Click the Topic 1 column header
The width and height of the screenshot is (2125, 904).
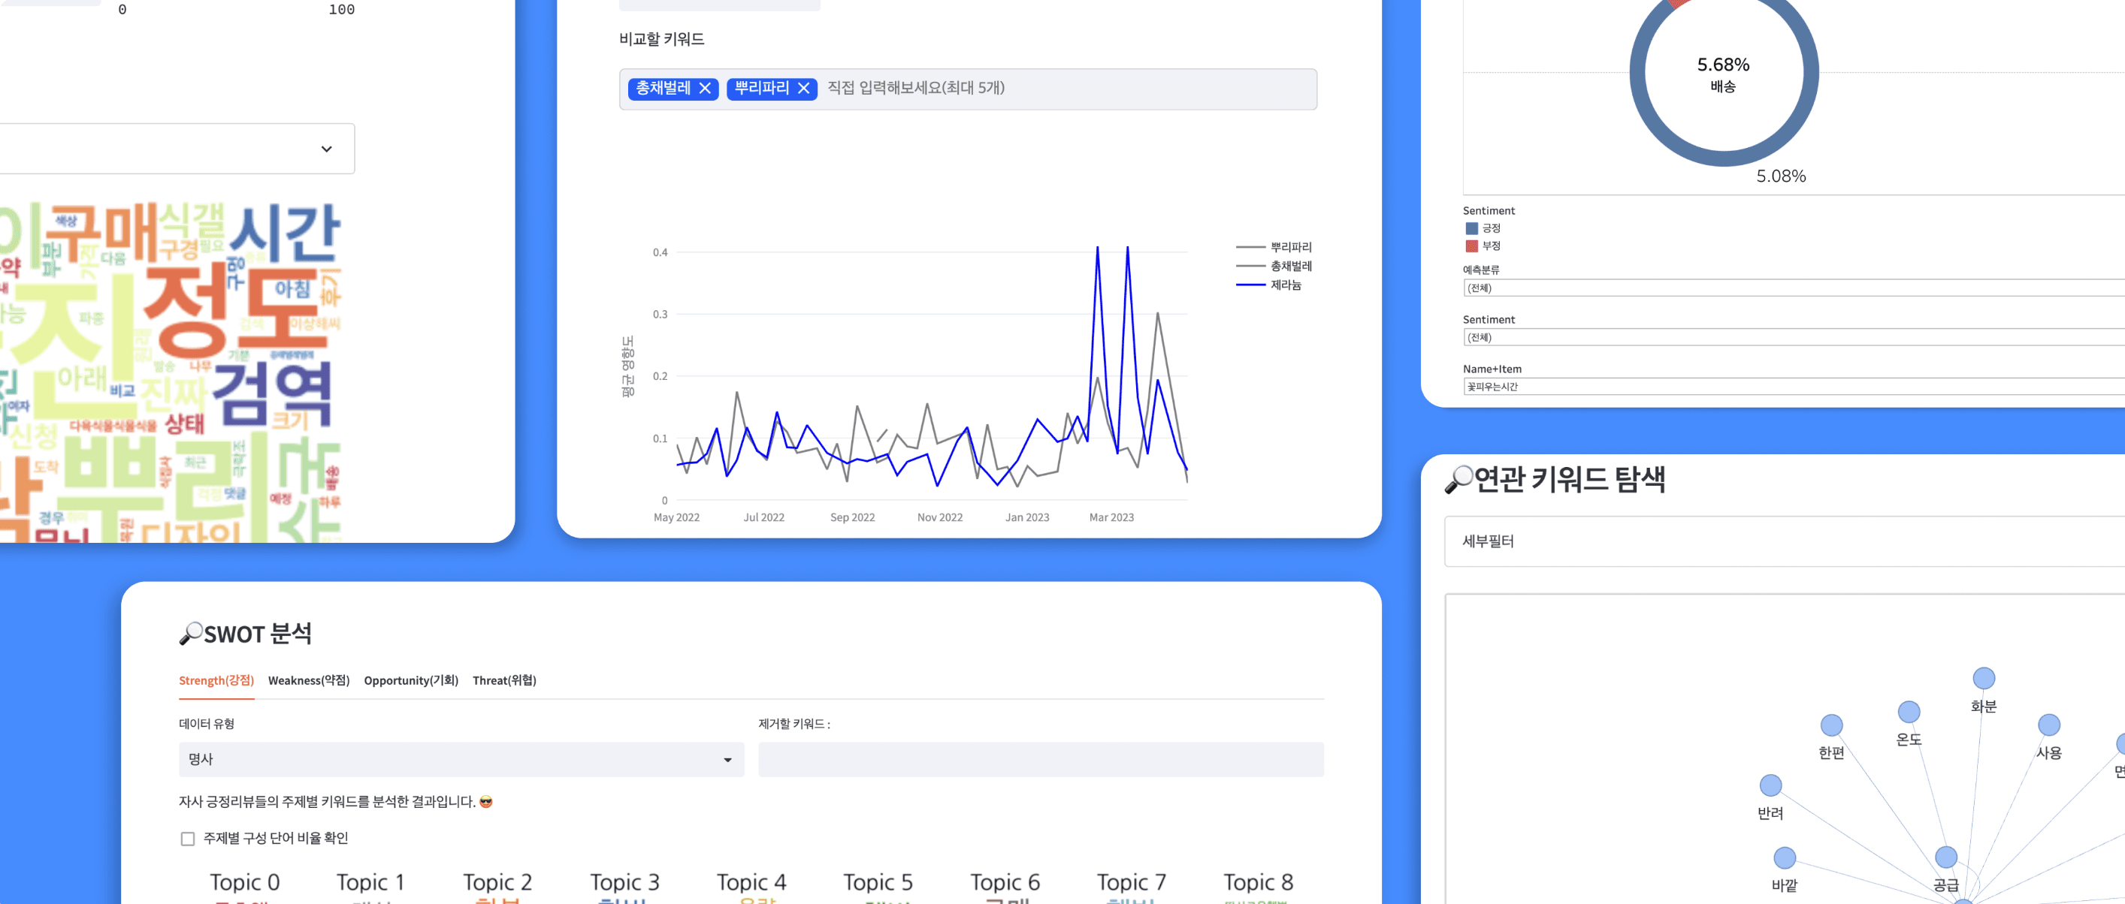pos(370,882)
